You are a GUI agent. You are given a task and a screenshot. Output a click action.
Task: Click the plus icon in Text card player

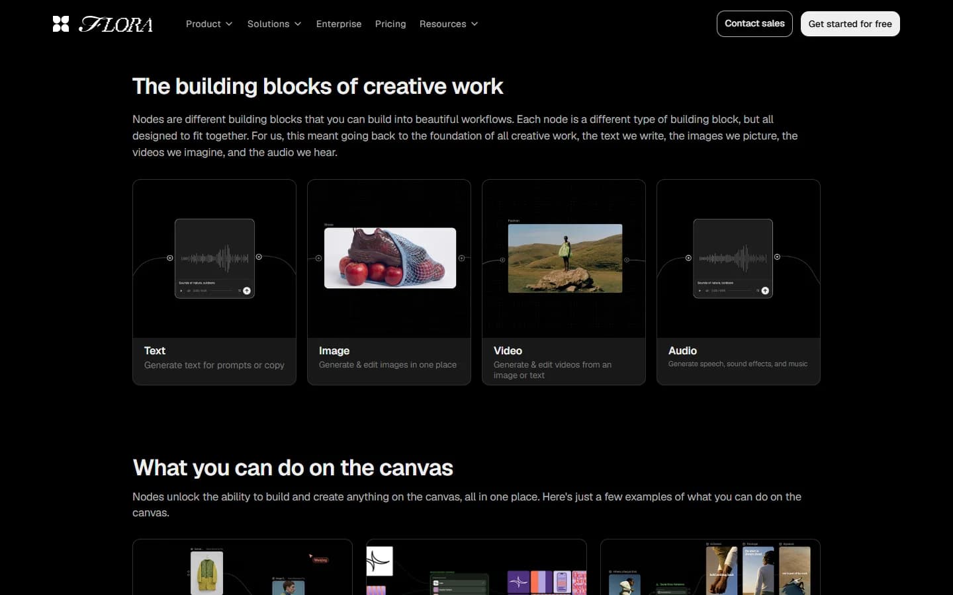(x=247, y=291)
